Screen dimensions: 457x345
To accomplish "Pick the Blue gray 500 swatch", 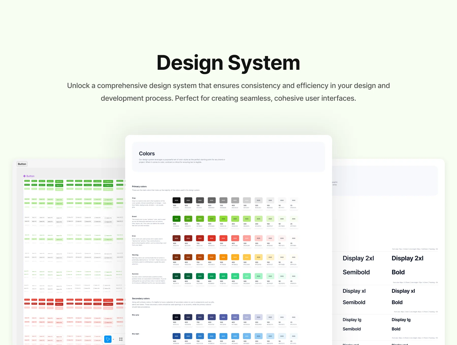I will [223, 317].
